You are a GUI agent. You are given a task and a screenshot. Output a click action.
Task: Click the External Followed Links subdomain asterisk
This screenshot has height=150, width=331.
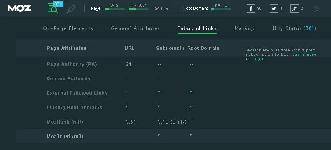[159, 92]
